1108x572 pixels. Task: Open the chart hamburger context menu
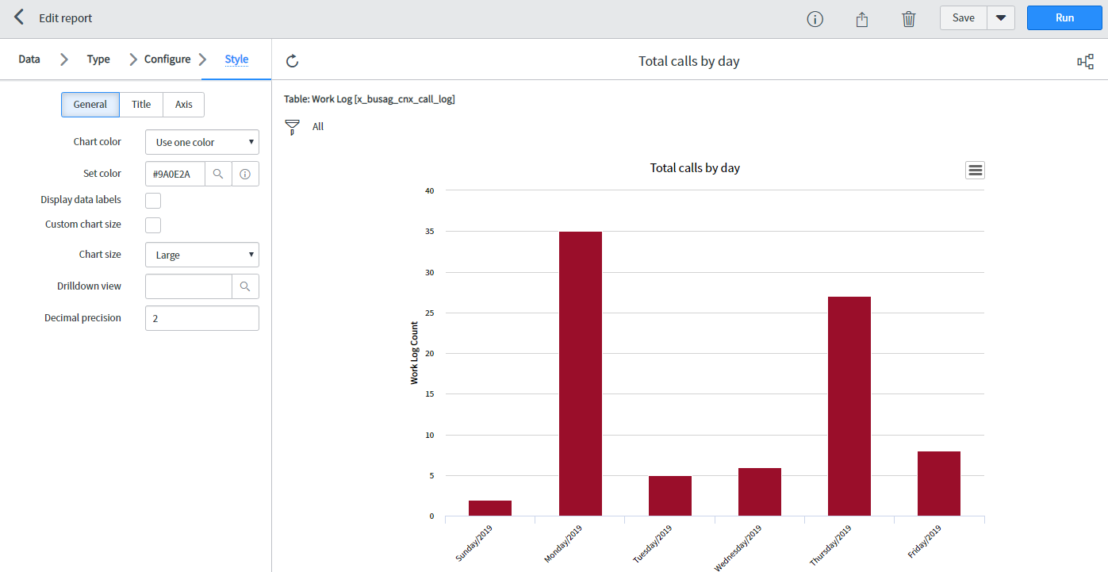(975, 170)
